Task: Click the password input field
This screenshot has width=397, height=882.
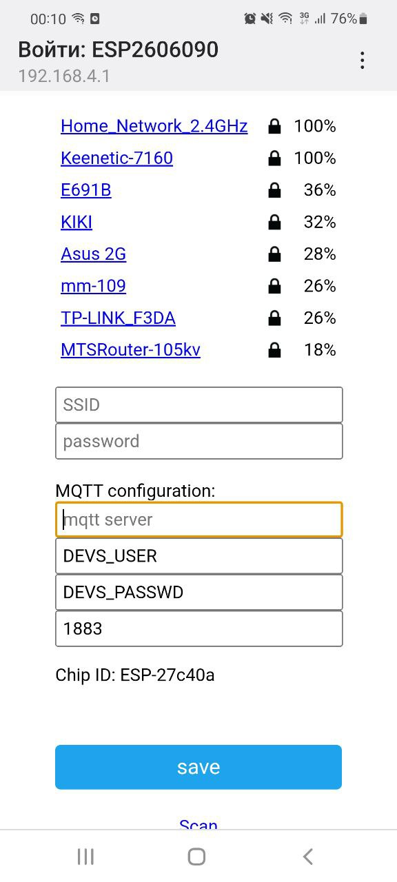Action: 198,440
